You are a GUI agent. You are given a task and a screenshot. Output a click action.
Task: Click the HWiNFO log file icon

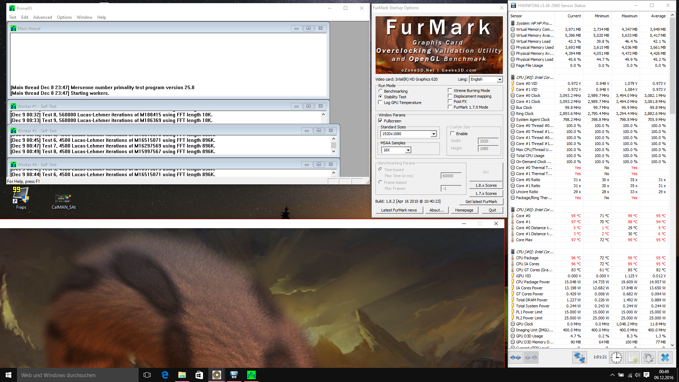[x=633, y=358]
